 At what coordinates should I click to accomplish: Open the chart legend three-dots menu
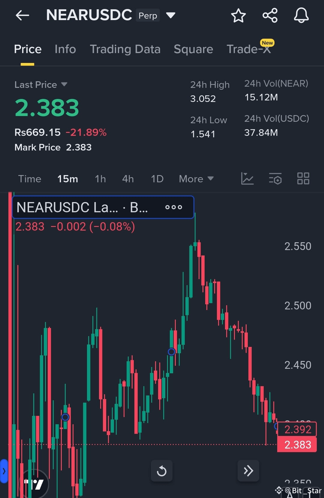(174, 207)
